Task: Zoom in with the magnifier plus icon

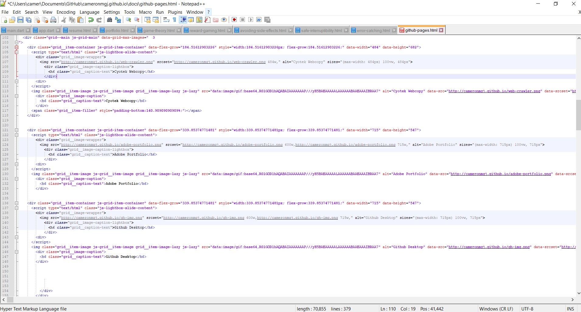Action: click(128, 20)
